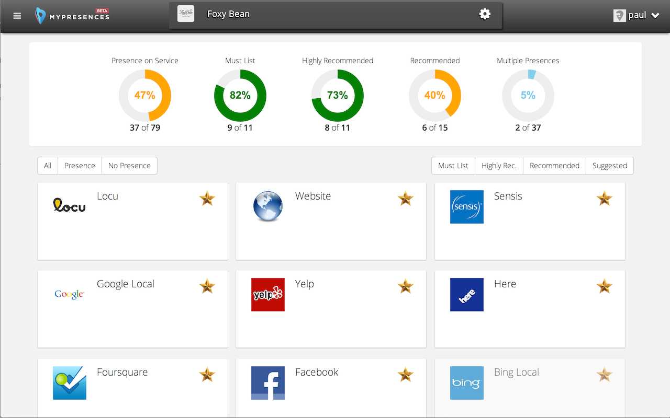The width and height of the screenshot is (670, 418).
Task: Click the Recommended stat heading
Action: (435, 61)
